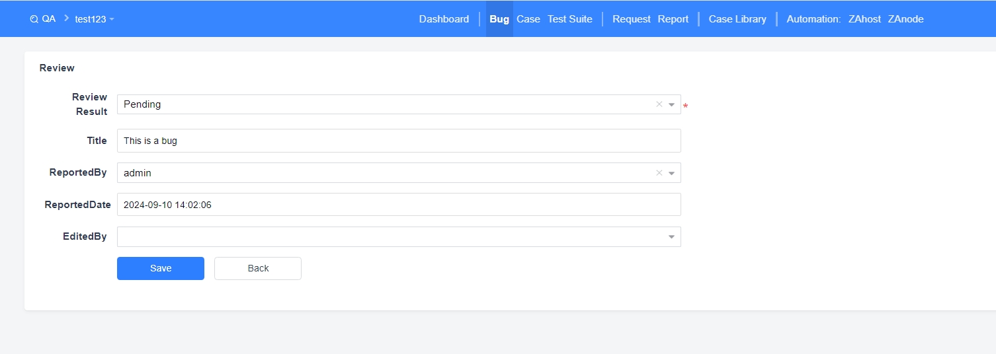Click the Back button
Viewport: 996px width, 354px height.
coord(258,268)
